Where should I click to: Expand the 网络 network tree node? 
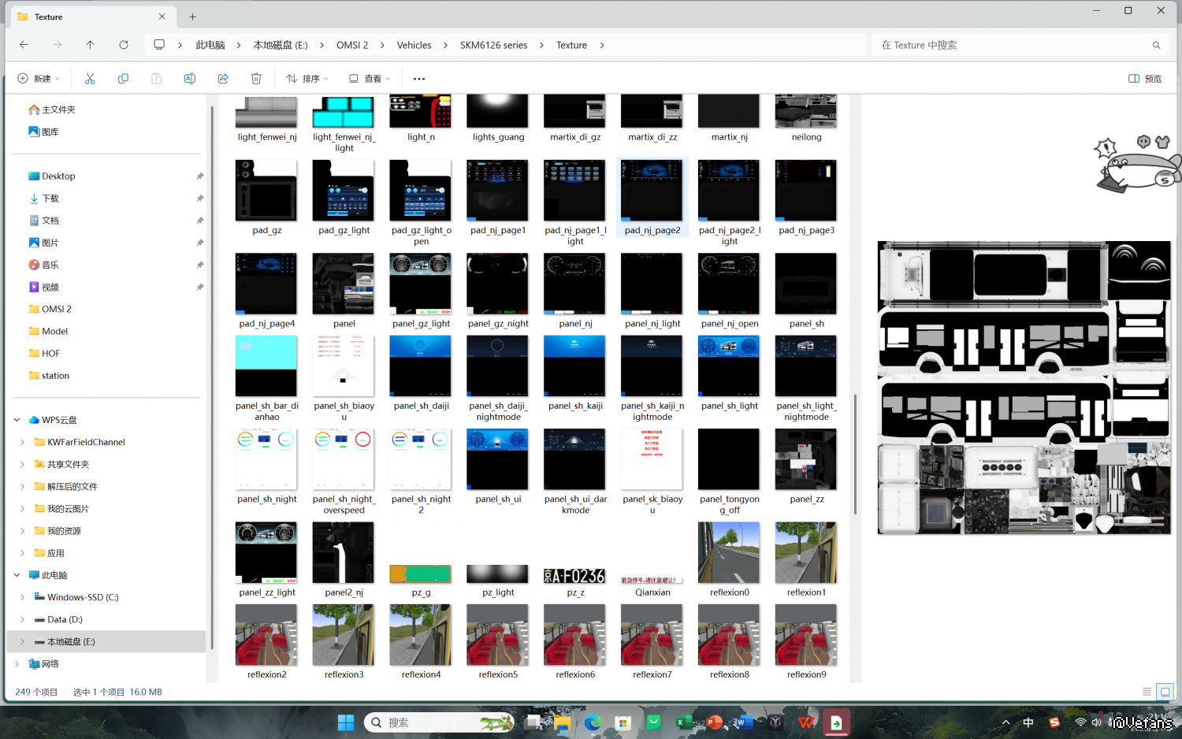pos(17,664)
